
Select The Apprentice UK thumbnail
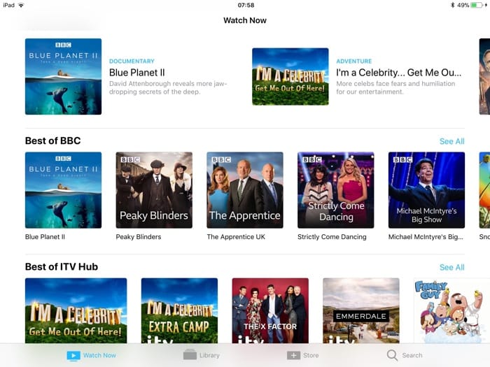pos(245,189)
